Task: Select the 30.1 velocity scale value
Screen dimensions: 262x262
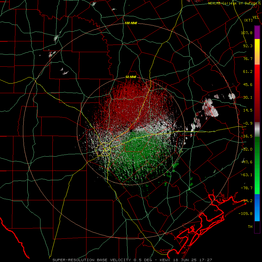Action: (248, 98)
